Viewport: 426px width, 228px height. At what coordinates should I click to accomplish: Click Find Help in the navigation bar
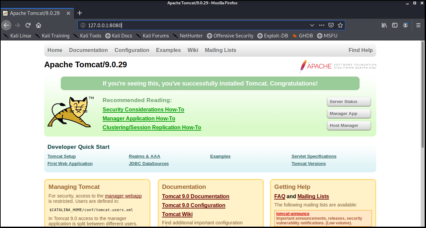point(361,50)
